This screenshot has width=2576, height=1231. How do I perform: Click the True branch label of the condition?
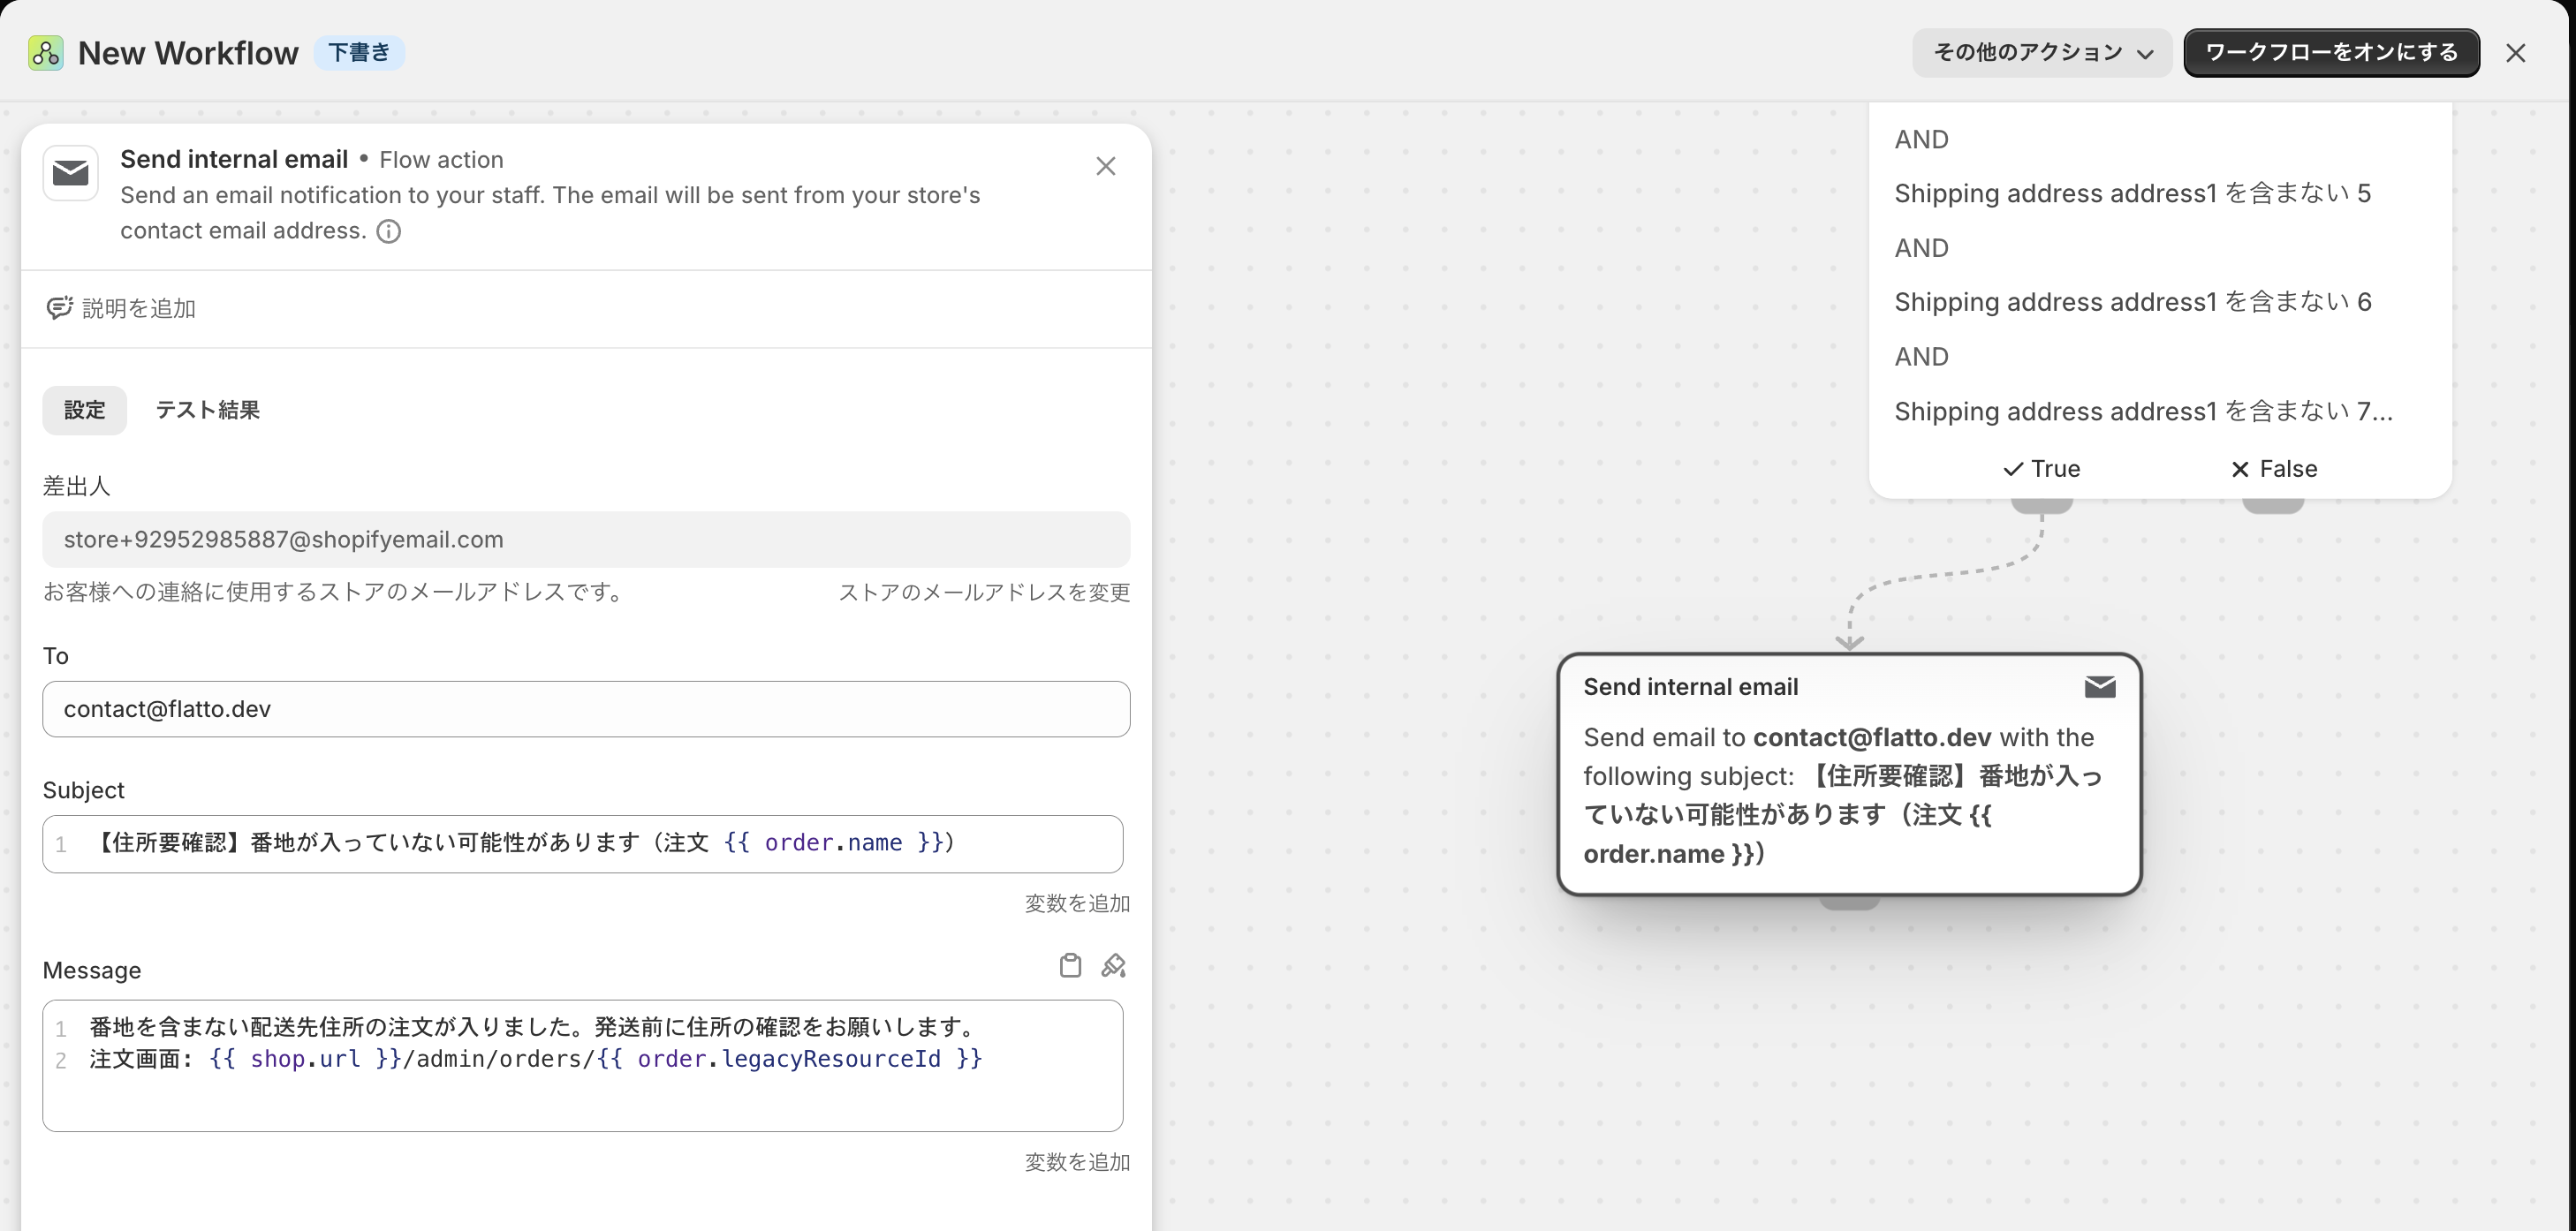(x=2041, y=469)
